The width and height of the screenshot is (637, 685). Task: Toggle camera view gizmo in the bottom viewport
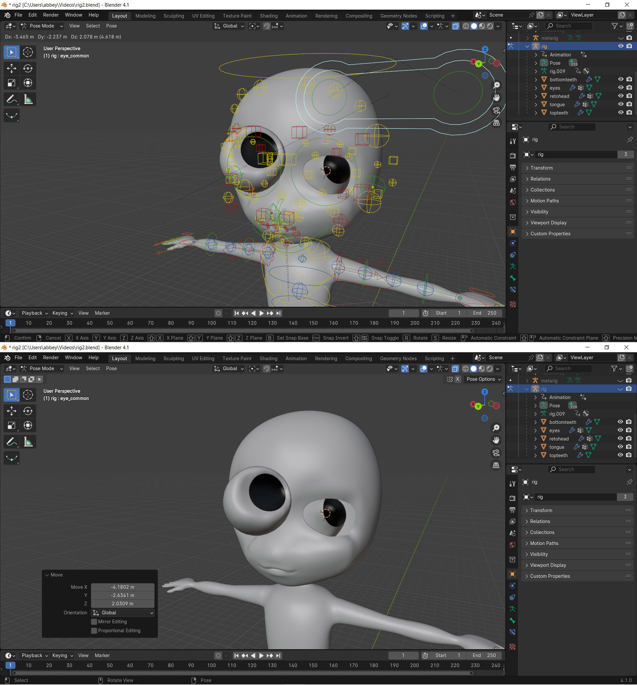496,453
